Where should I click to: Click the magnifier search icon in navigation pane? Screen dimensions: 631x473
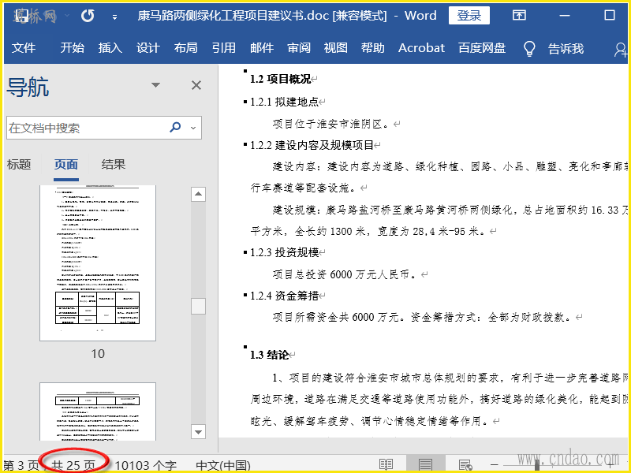175,127
